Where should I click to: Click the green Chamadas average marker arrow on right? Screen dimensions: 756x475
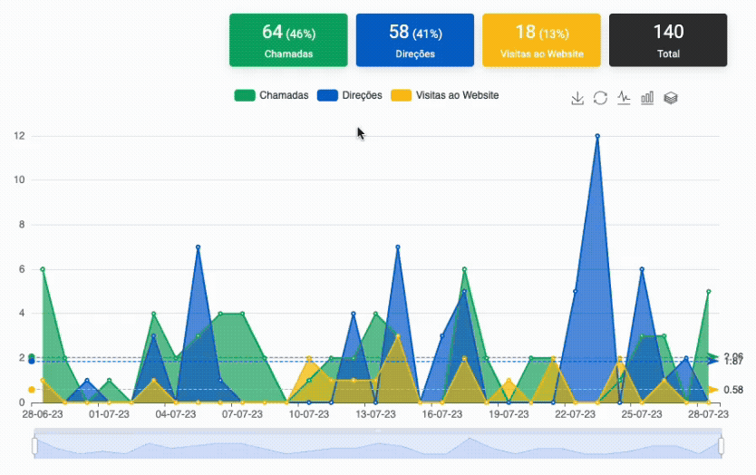click(x=713, y=356)
